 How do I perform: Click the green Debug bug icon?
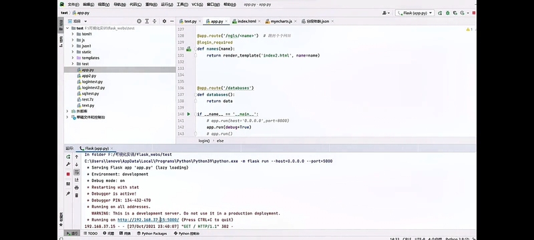(x=448, y=13)
